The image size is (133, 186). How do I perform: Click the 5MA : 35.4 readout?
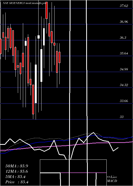(15, 177)
